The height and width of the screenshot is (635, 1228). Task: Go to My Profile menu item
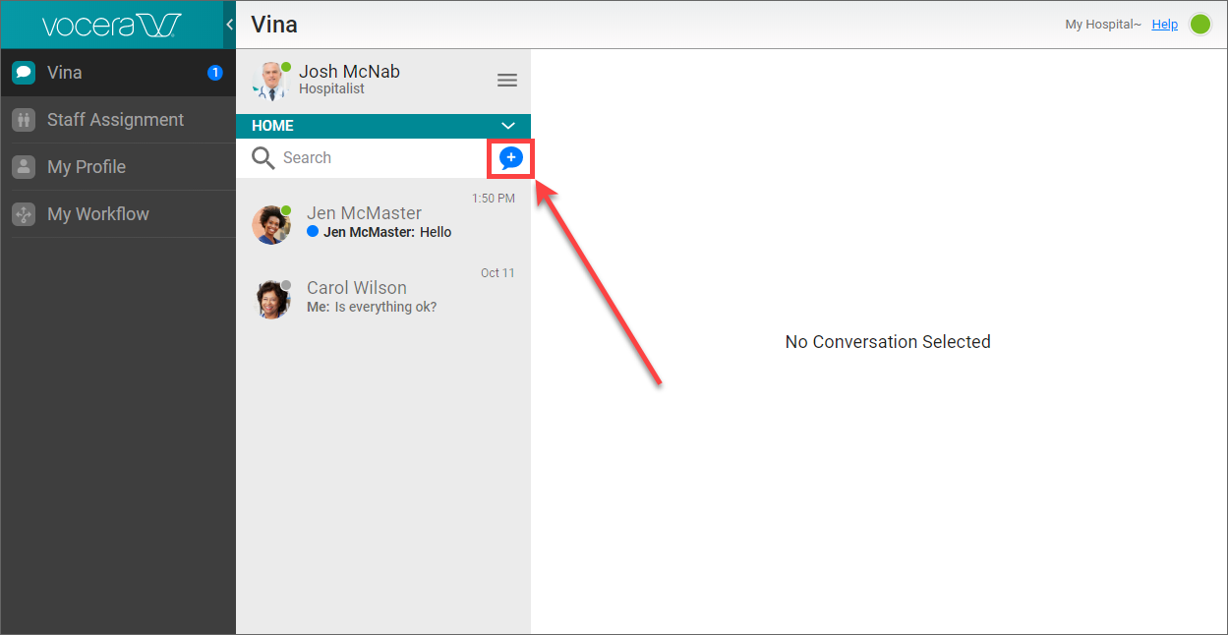[x=87, y=167]
